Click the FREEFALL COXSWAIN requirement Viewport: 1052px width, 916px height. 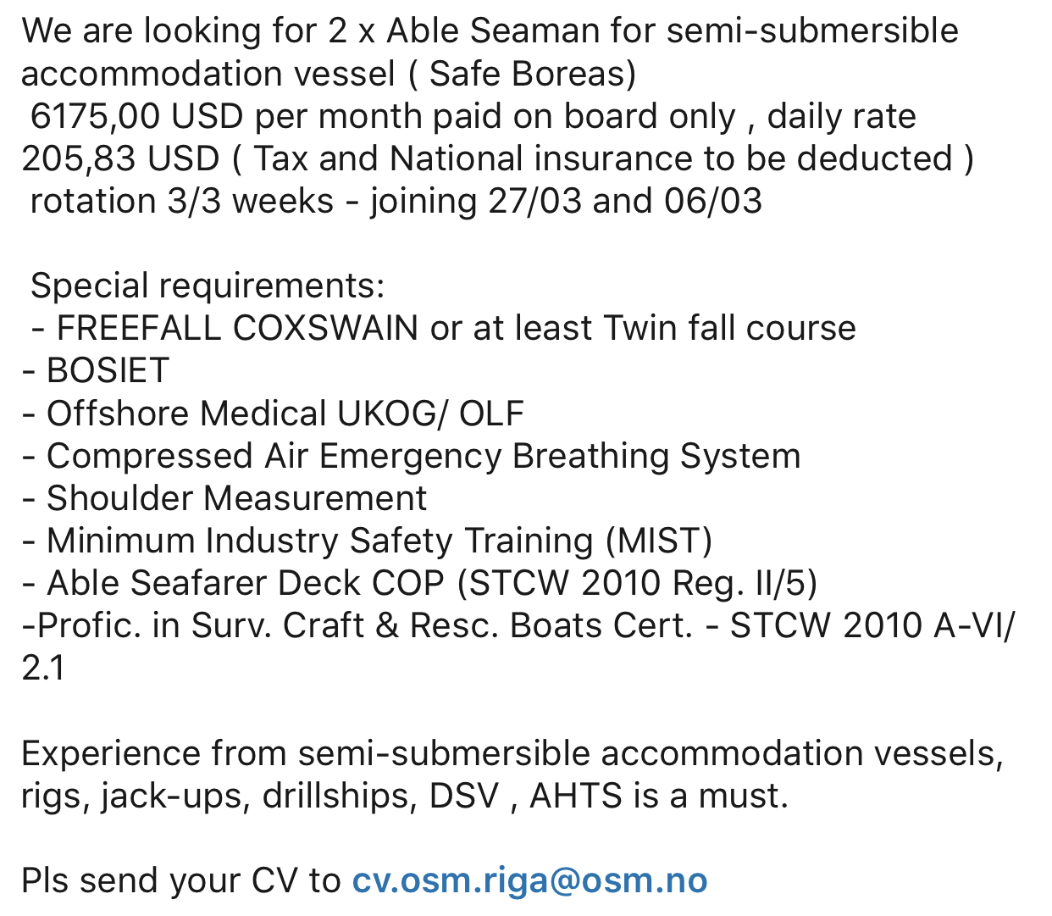pyautogui.click(x=237, y=328)
